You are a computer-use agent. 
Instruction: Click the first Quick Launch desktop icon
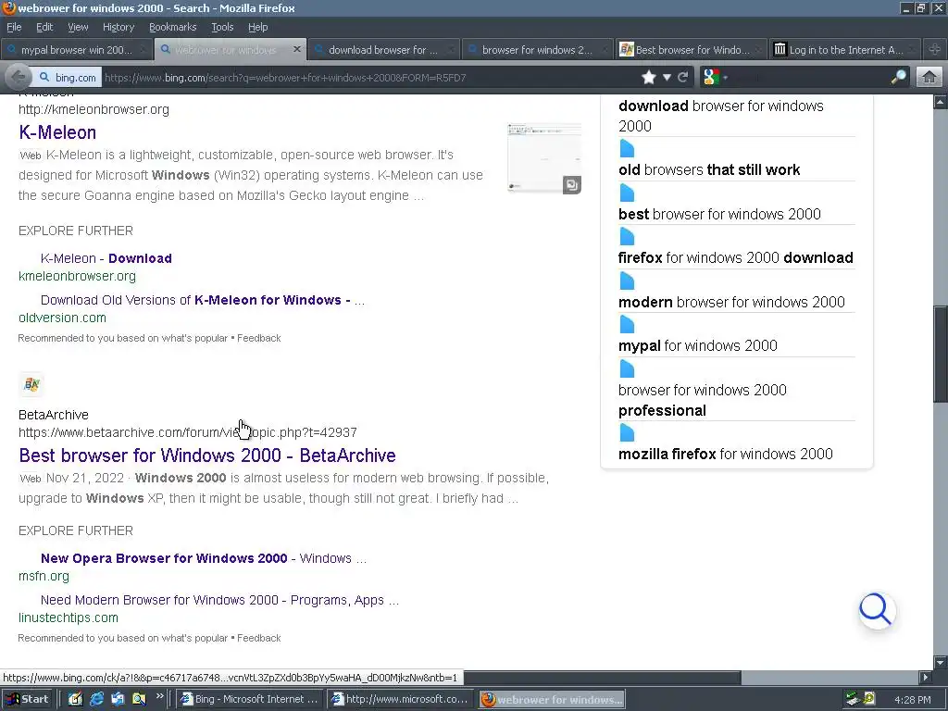pos(75,699)
